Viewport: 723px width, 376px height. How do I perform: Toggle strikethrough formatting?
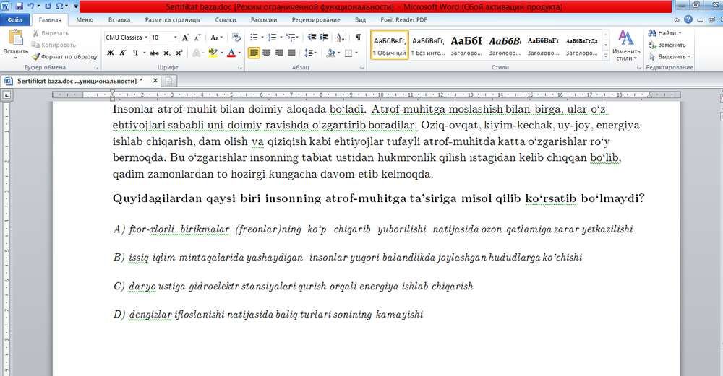(155, 53)
